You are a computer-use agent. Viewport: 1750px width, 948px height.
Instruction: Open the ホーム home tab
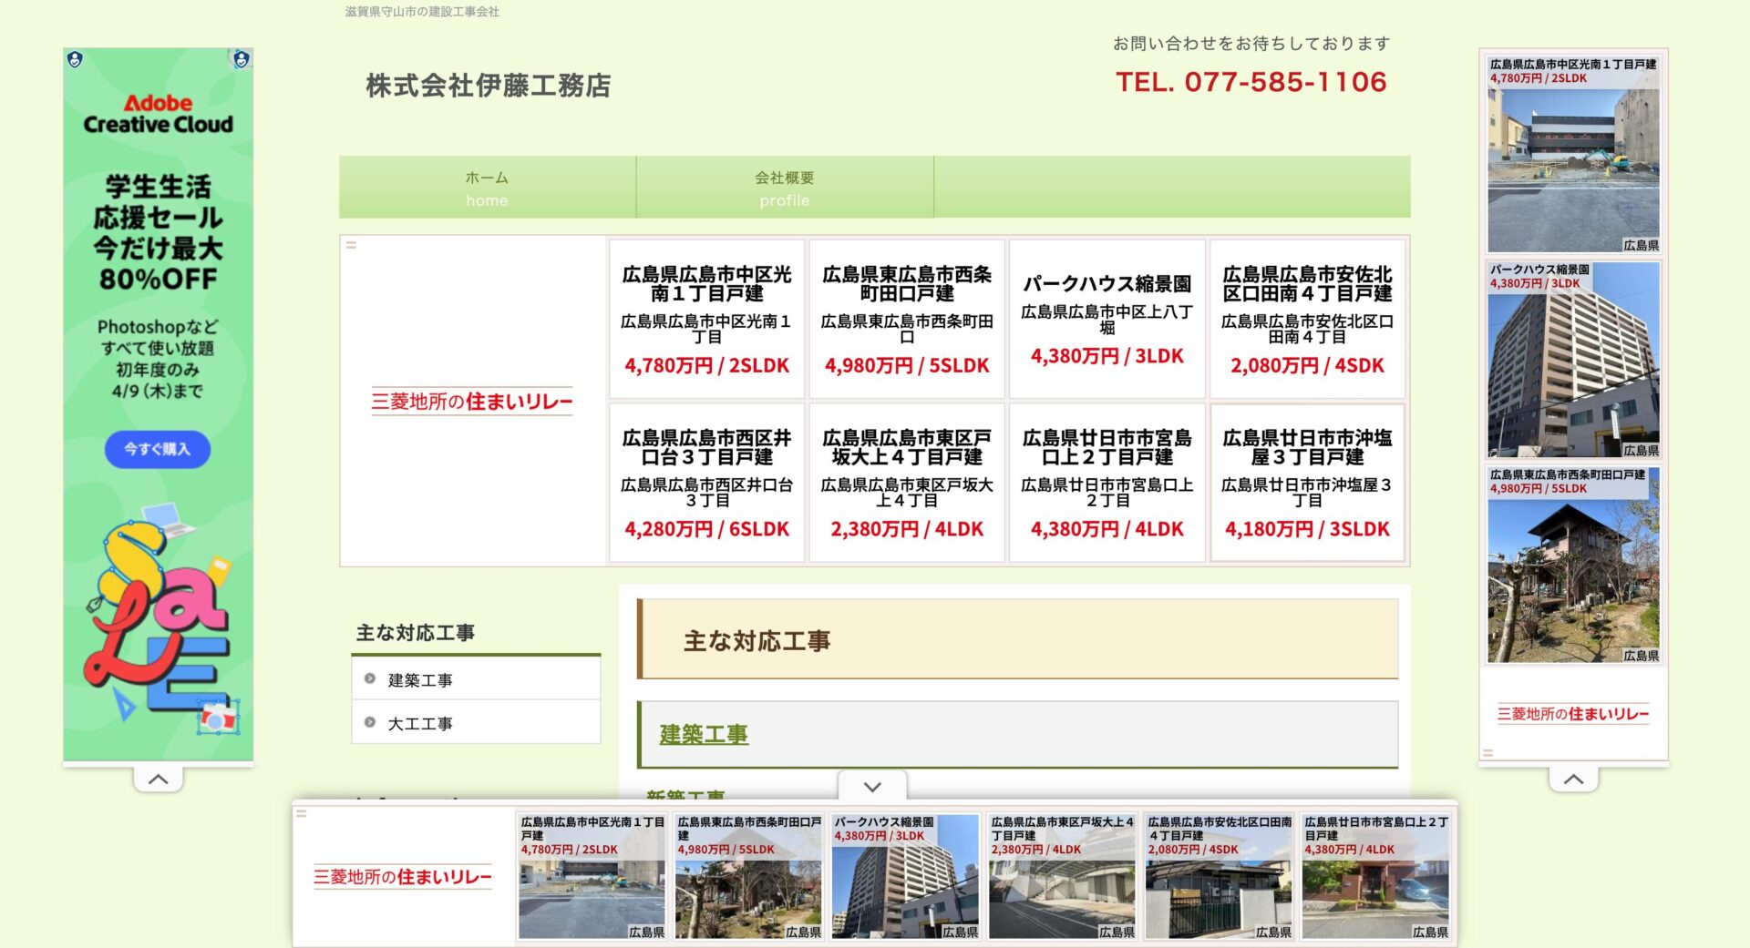point(488,188)
